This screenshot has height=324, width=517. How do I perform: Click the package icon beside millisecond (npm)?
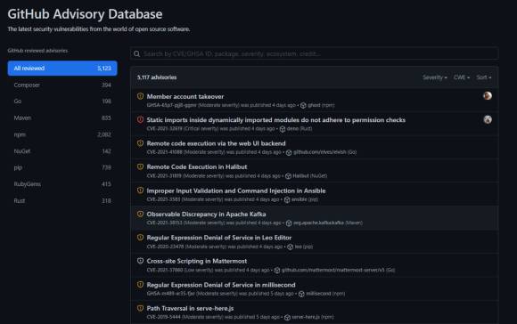(301, 294)
